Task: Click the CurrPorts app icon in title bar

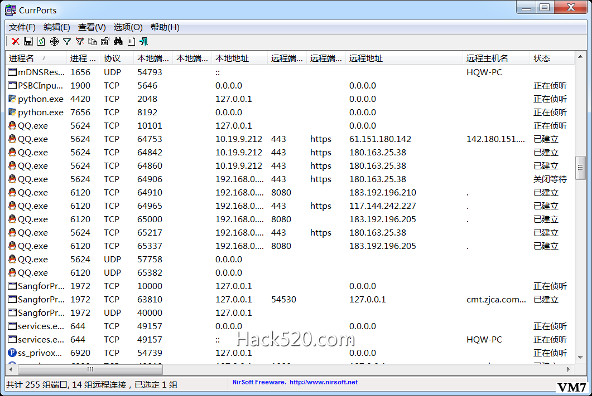Action: 11,10
